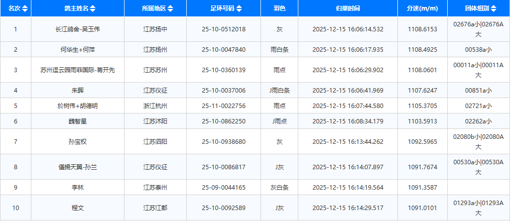Open owner 长江鸽舍-吴玉伟 in row 1
The height and width of the screenshot is (221, 510).
tap(78, 29)
